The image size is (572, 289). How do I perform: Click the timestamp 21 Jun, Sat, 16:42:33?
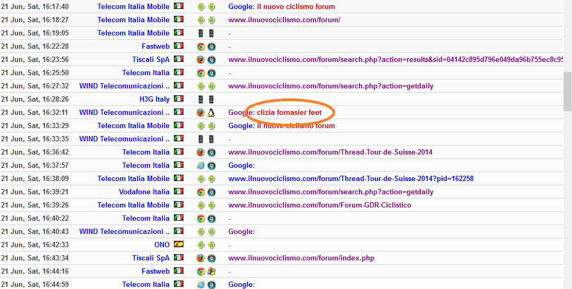pyautogui.click(x=35, y=245)
